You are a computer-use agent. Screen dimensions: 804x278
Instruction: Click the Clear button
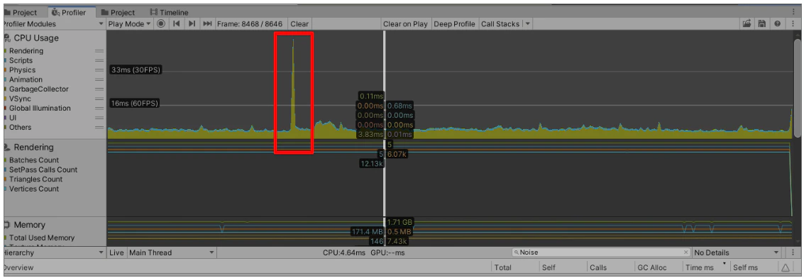pyautogui.click(x=299, y=23)
